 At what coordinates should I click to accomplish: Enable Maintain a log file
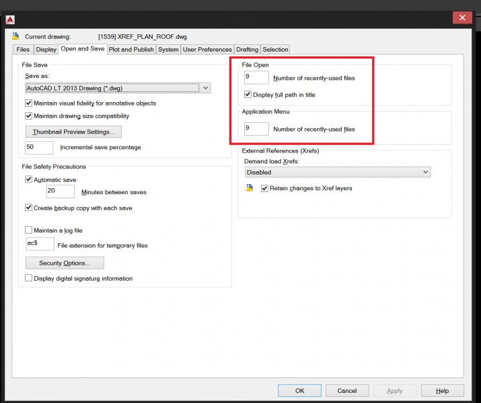click(x=28, y=230)
